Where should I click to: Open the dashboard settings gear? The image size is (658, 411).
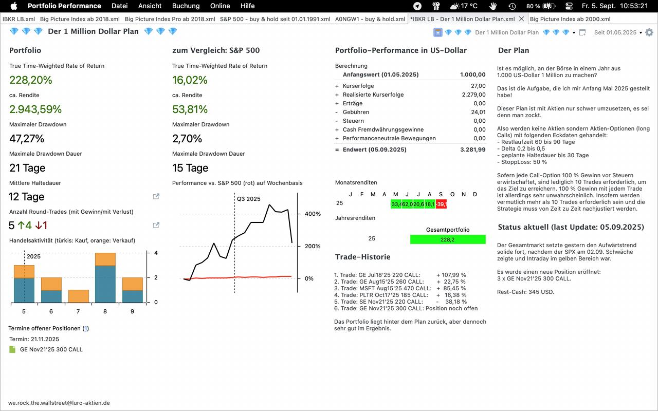click(649, 32)
